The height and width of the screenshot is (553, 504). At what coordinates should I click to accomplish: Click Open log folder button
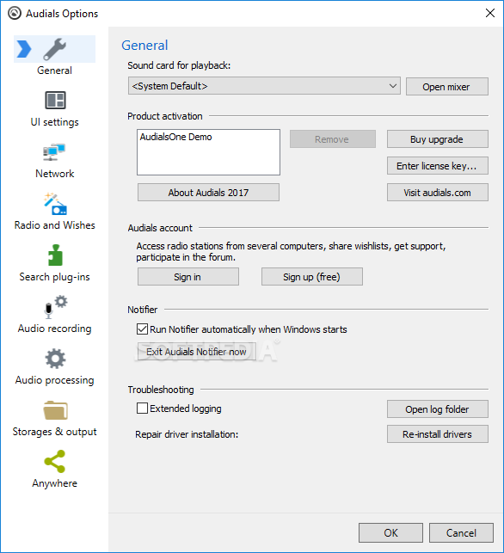[x=437, y=409]
